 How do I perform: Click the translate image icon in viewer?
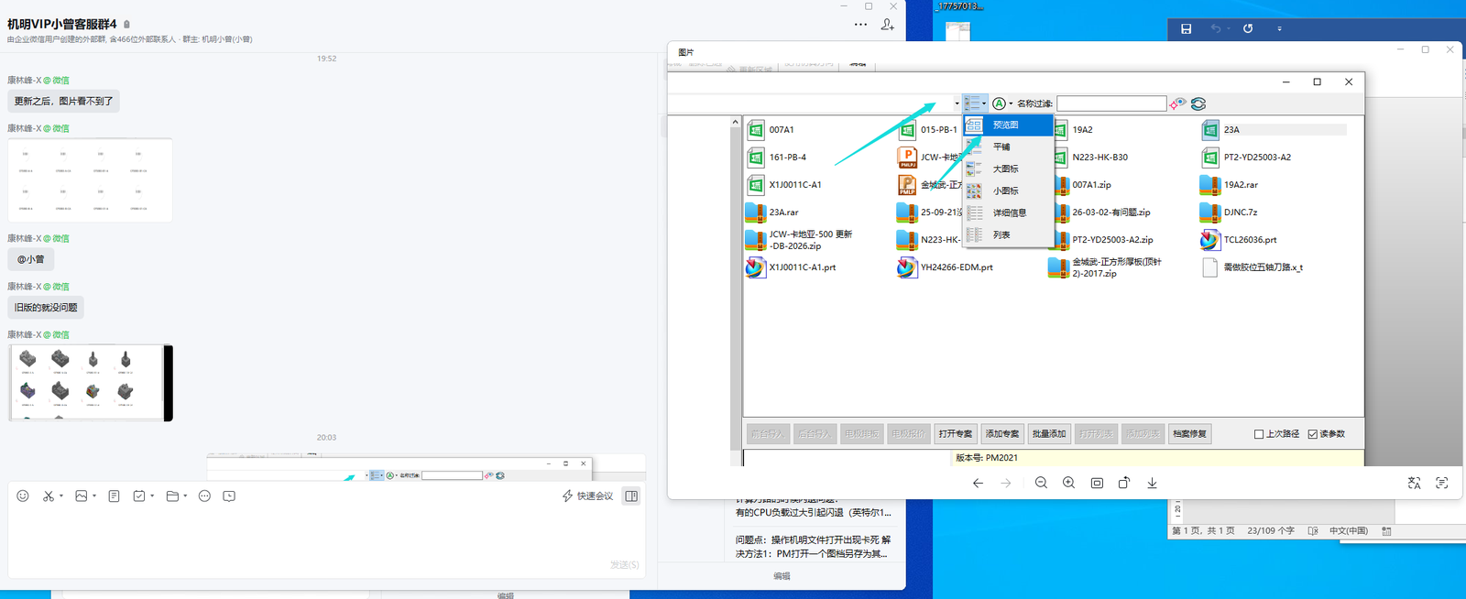(x=1414, y=483)
